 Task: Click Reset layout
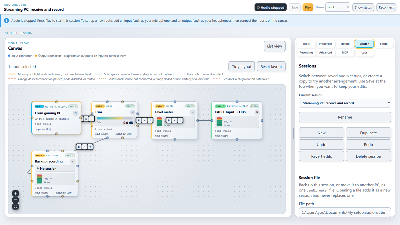click(x=271, y=66)
